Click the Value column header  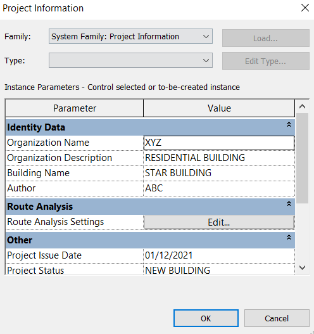[x=219, y=108]
